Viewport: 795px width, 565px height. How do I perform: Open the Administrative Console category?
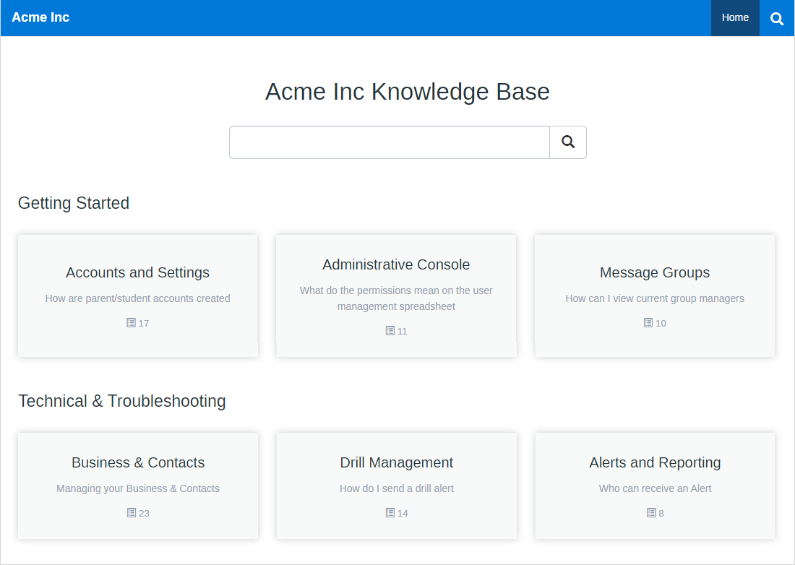396,264
